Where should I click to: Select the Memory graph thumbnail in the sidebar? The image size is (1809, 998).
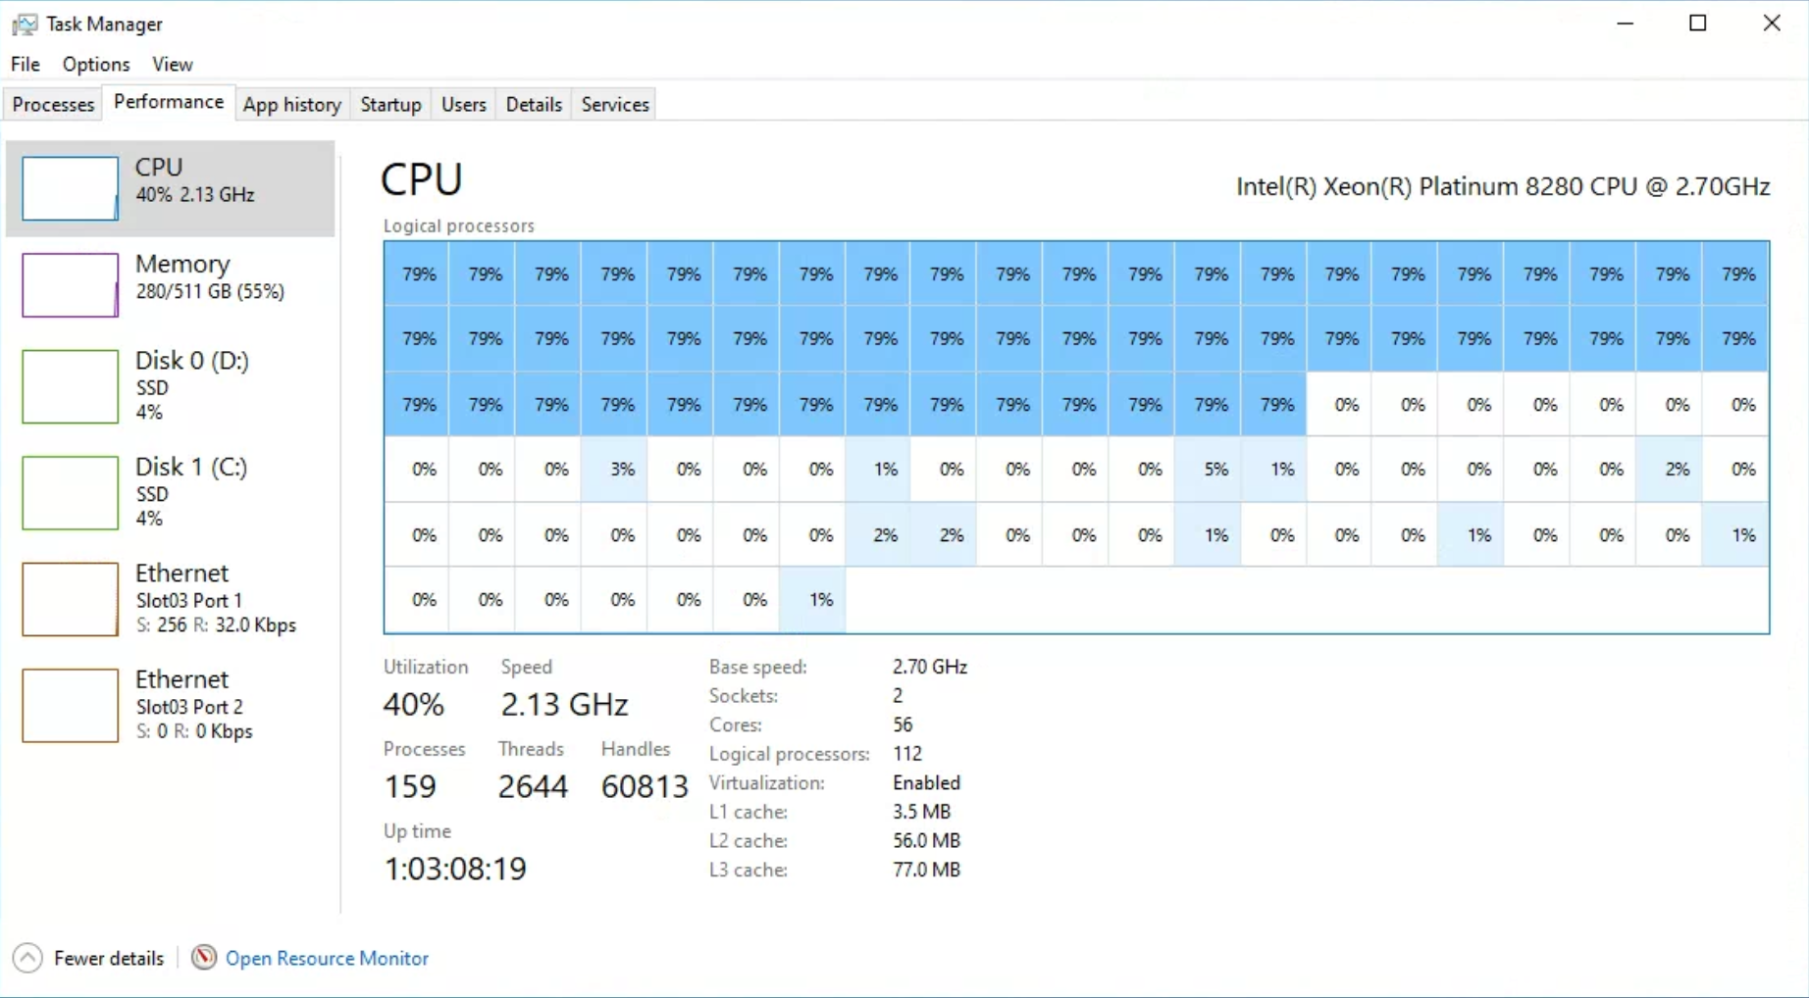point(70,285)
